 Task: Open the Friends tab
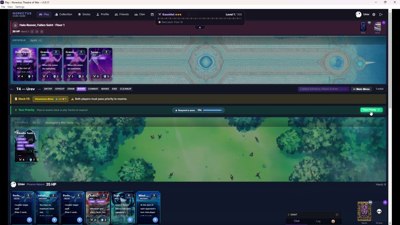click(x=122, y=14)
